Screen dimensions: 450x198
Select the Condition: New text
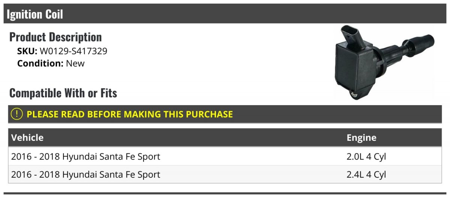point(51,63)
